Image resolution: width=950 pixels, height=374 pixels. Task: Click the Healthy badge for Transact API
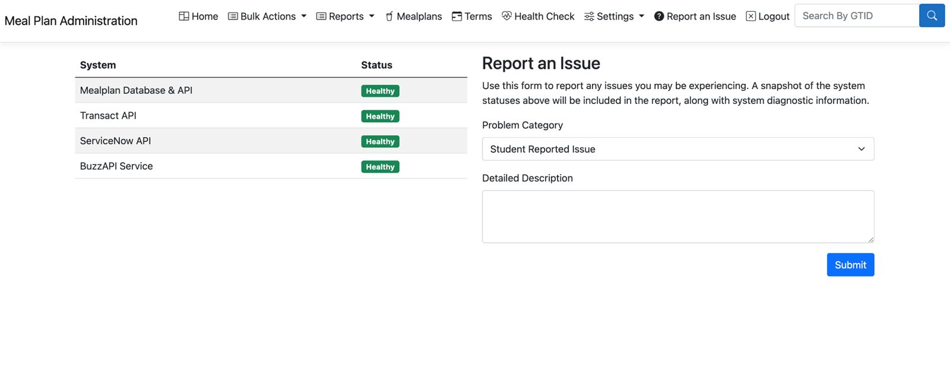380,116
